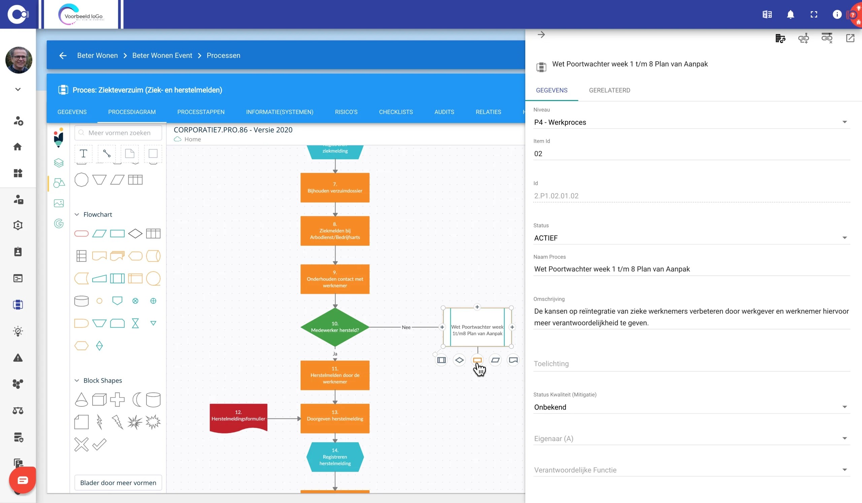Open the red chat support button

(x=23, y=480)
